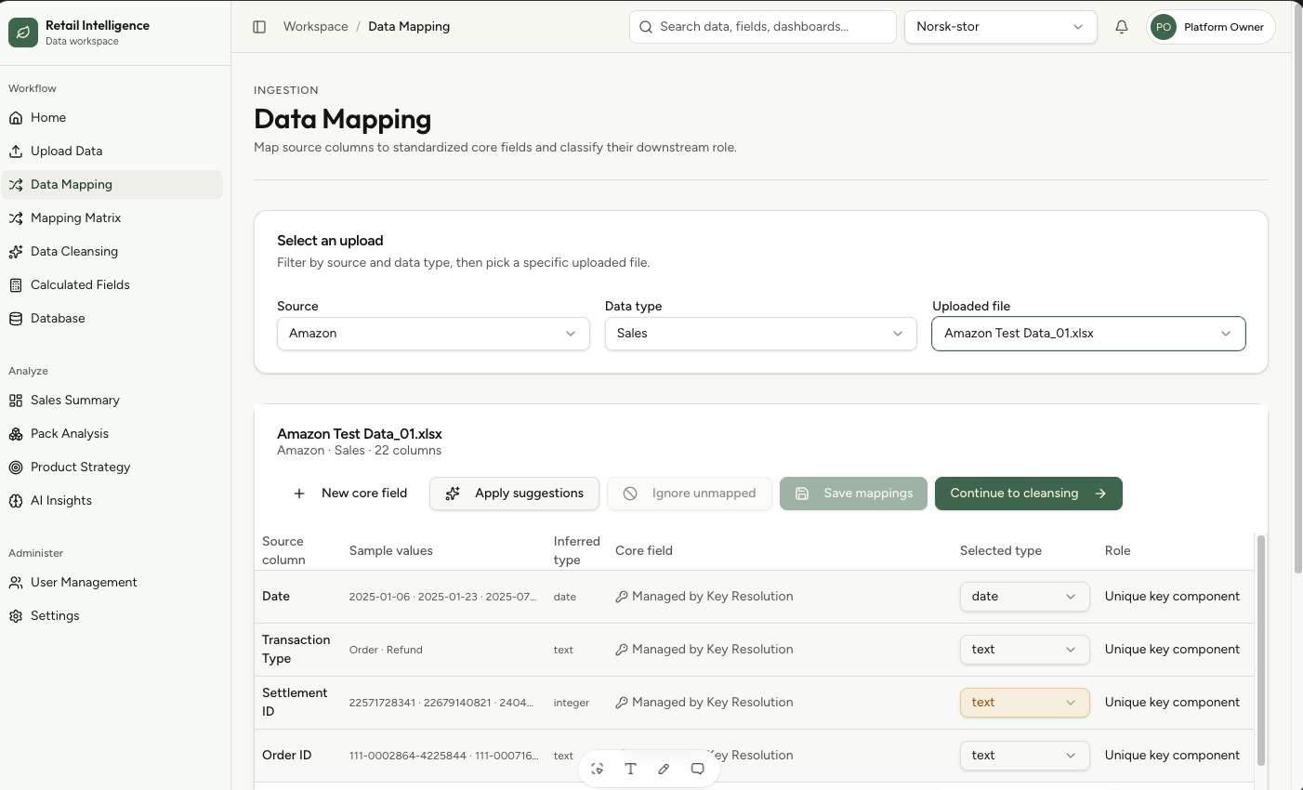The height and width of the screenshot is (790, 1303).
Task: Click the Upload Data upload icon
Action: click(x=16, y=151)
